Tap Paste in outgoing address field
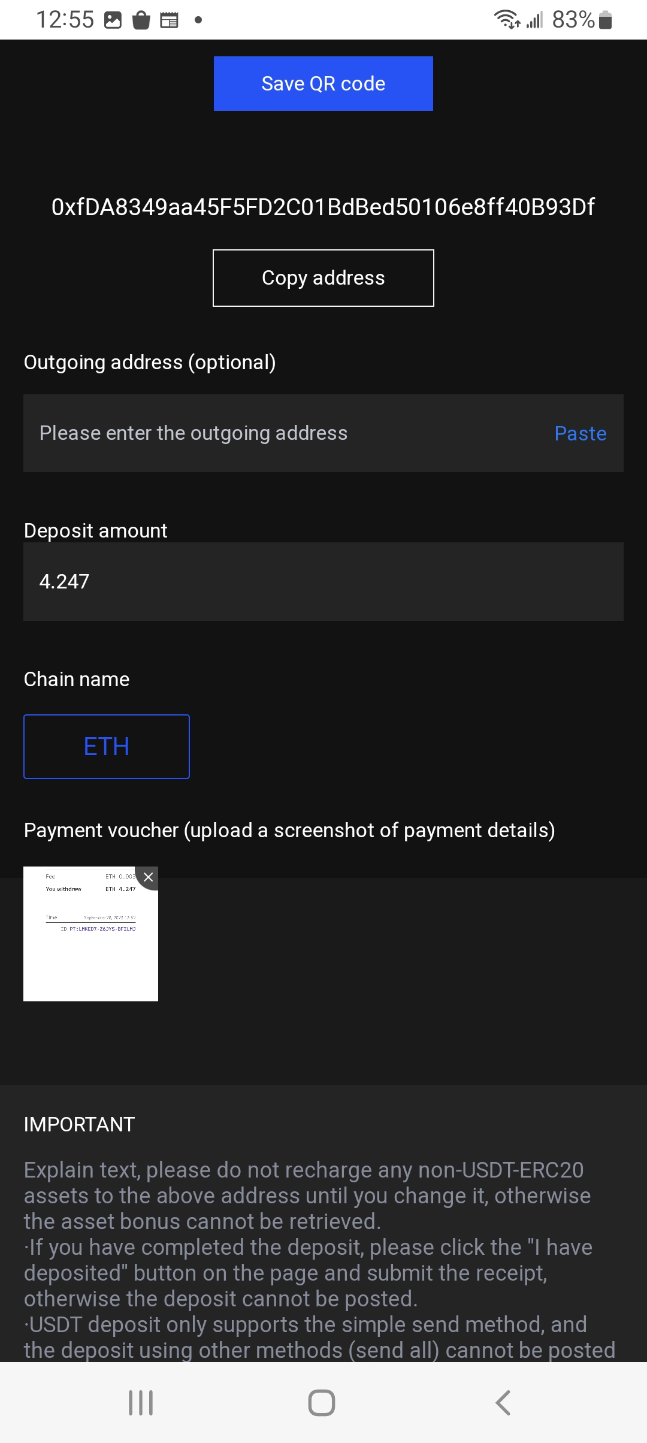647x1443 pixels. click(580, 433)
